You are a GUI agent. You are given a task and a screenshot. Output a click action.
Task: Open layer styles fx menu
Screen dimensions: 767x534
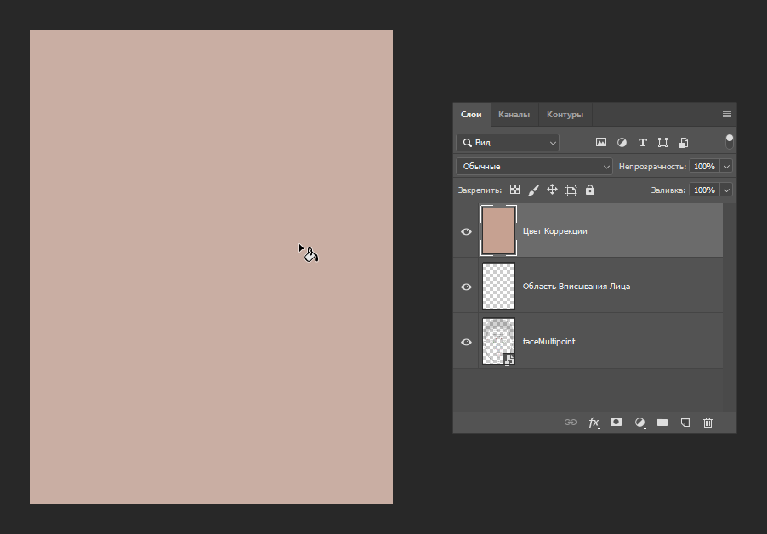point(594,423)
